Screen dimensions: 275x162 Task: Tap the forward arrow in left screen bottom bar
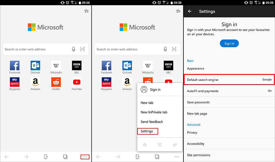point(26,157)
